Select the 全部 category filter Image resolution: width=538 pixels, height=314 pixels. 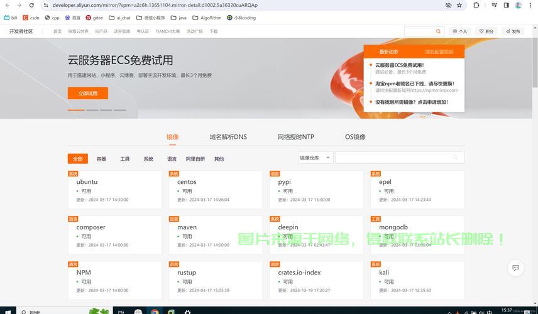[x=77, y=159]
